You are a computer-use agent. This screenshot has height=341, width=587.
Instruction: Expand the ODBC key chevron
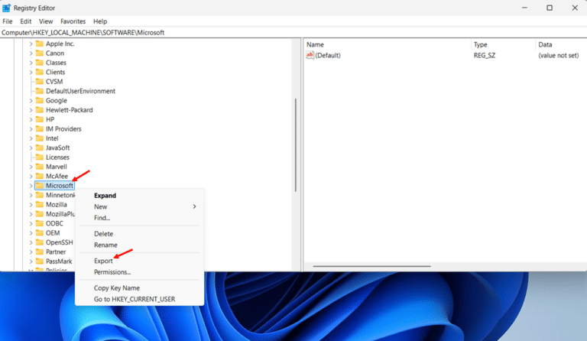[x=31, y=223]
